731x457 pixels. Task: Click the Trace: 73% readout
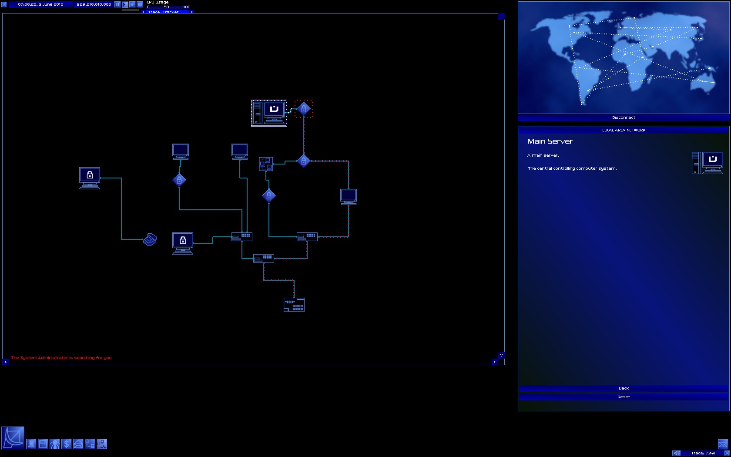703,453
